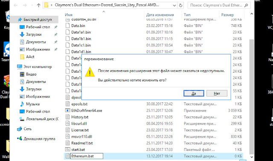Click the yellow warning icon in rename dialog
This screenshot has height=161, width=273.
coord(90,72)
